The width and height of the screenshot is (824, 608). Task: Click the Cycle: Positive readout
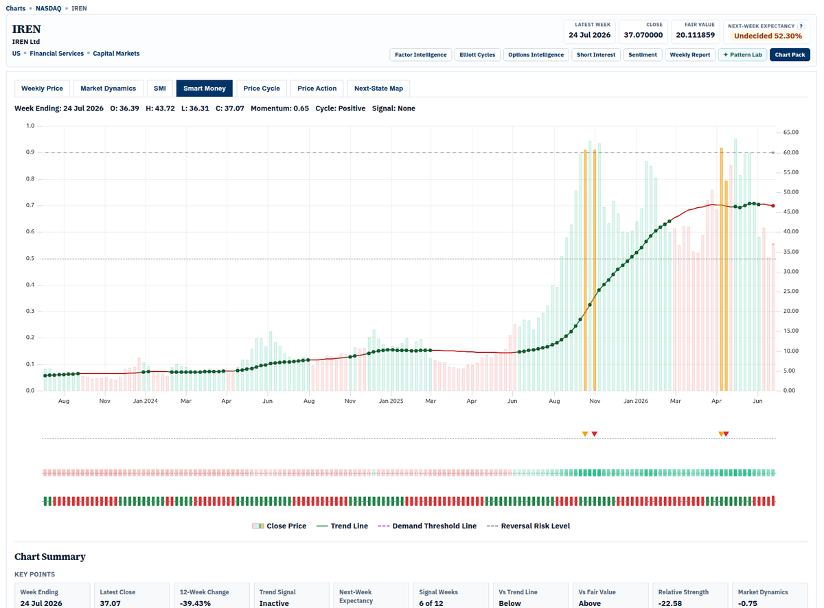click(341, 108)
